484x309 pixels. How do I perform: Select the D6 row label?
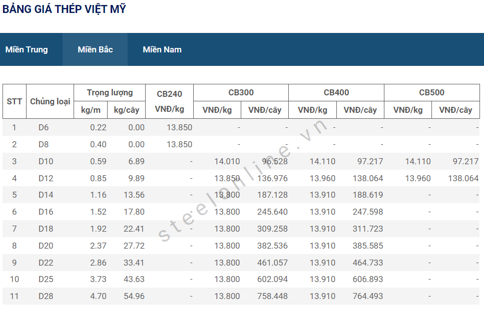coord(44,127)
